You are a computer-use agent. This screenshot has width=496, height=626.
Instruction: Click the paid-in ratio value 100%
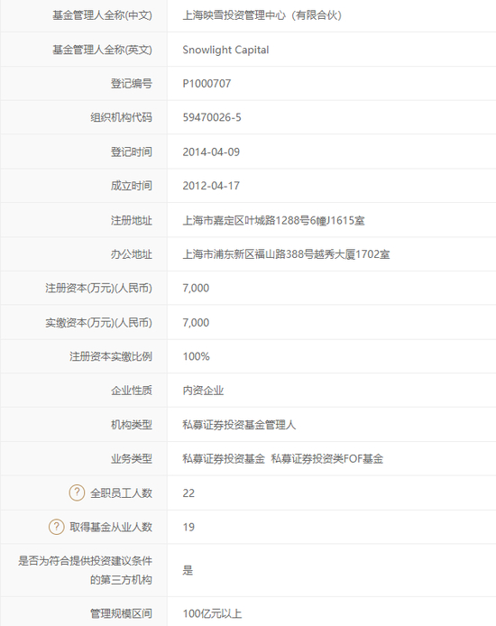click(x=196, y=356)
